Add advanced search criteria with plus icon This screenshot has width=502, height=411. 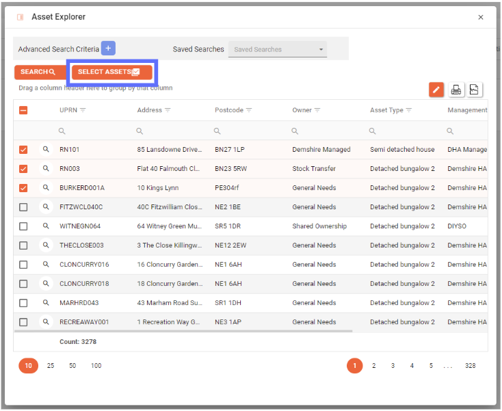point(108,49)
